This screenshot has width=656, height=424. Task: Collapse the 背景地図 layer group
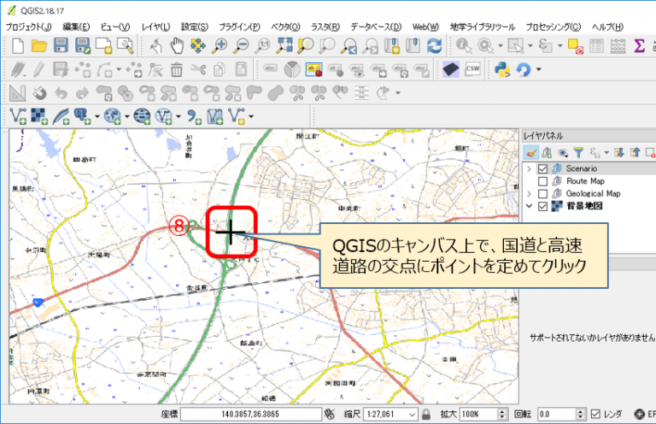coord(529,206)
